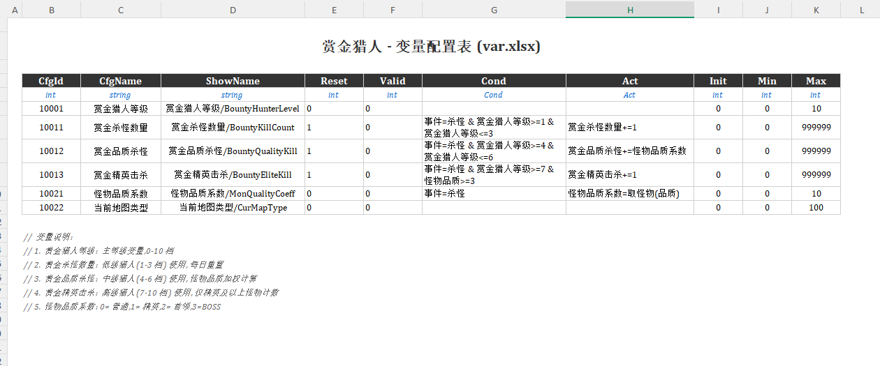Click CfgName cell 赏金精英击杀
This screenshot has height=366, width=880.
[x=121, y=175]
